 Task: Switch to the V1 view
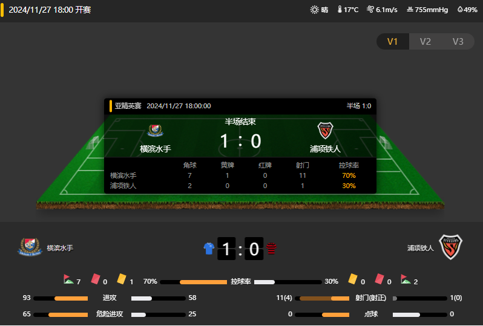[392, 42]
